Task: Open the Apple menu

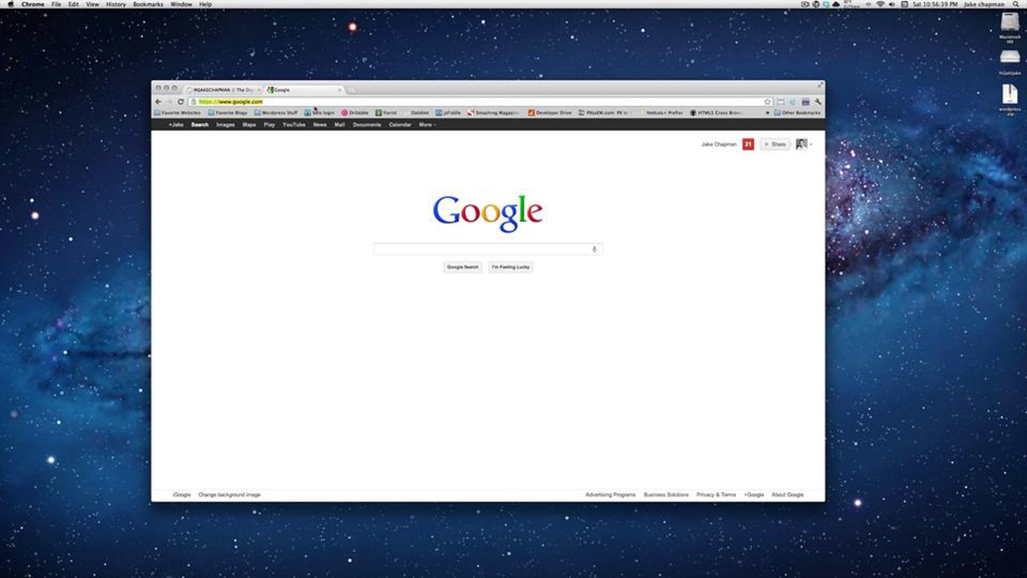Action: tap(11, 4)
